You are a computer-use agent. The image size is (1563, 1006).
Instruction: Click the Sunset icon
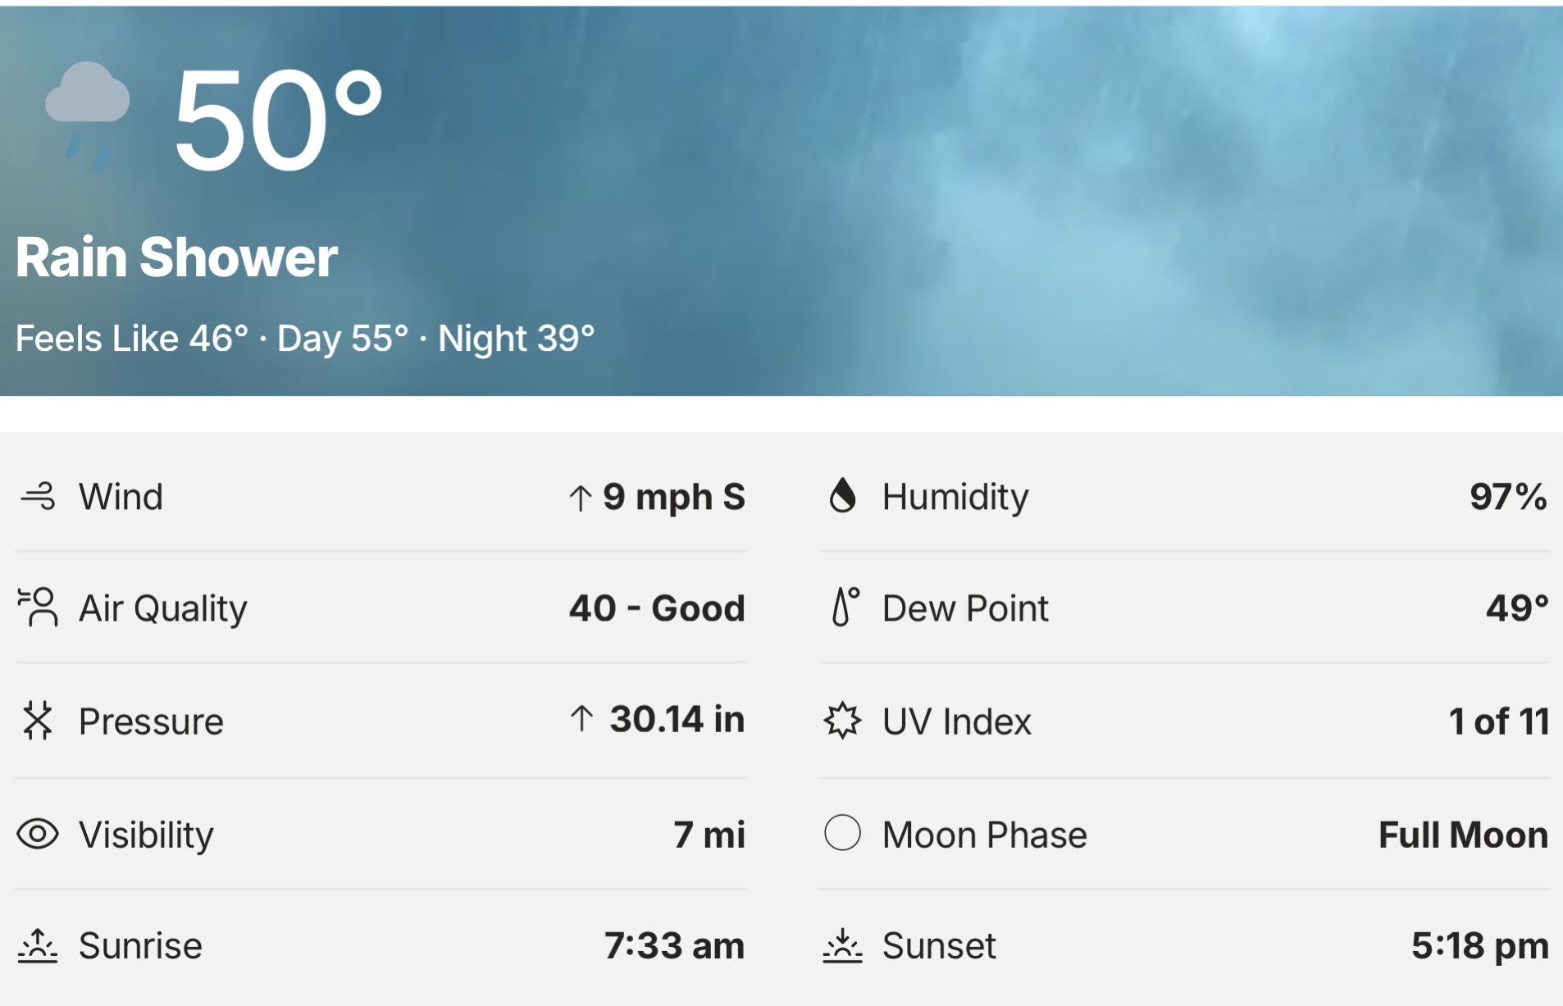[842, 945]
